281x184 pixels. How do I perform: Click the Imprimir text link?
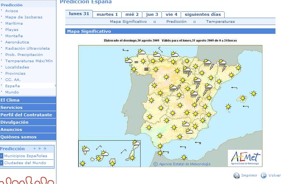point(249,176)
